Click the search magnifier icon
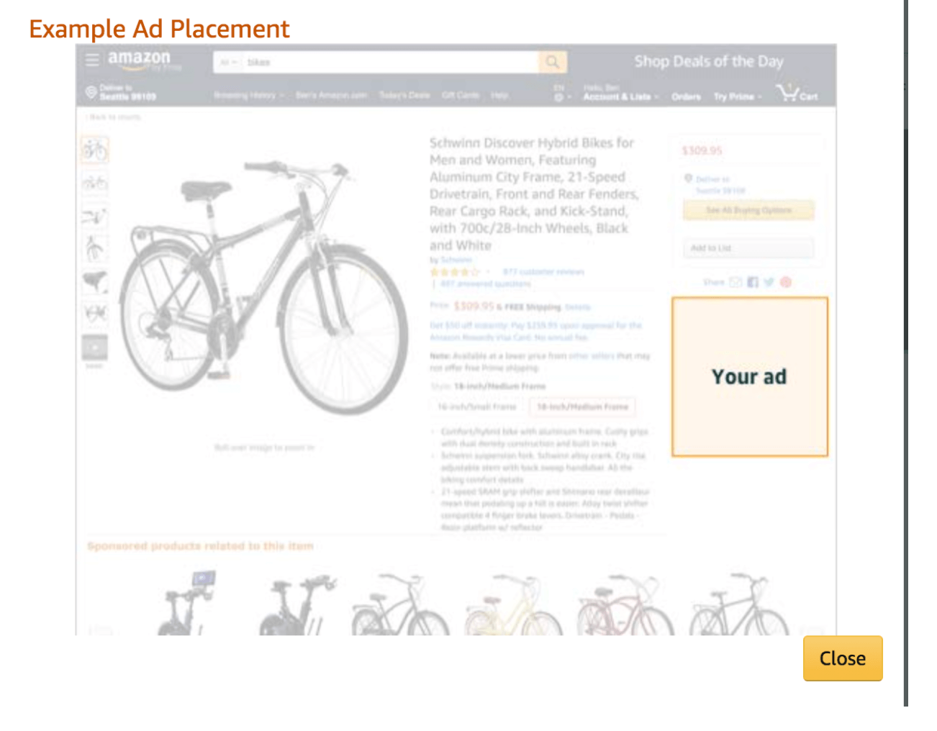This screenshot has height=731, width=937. point(553,62)
